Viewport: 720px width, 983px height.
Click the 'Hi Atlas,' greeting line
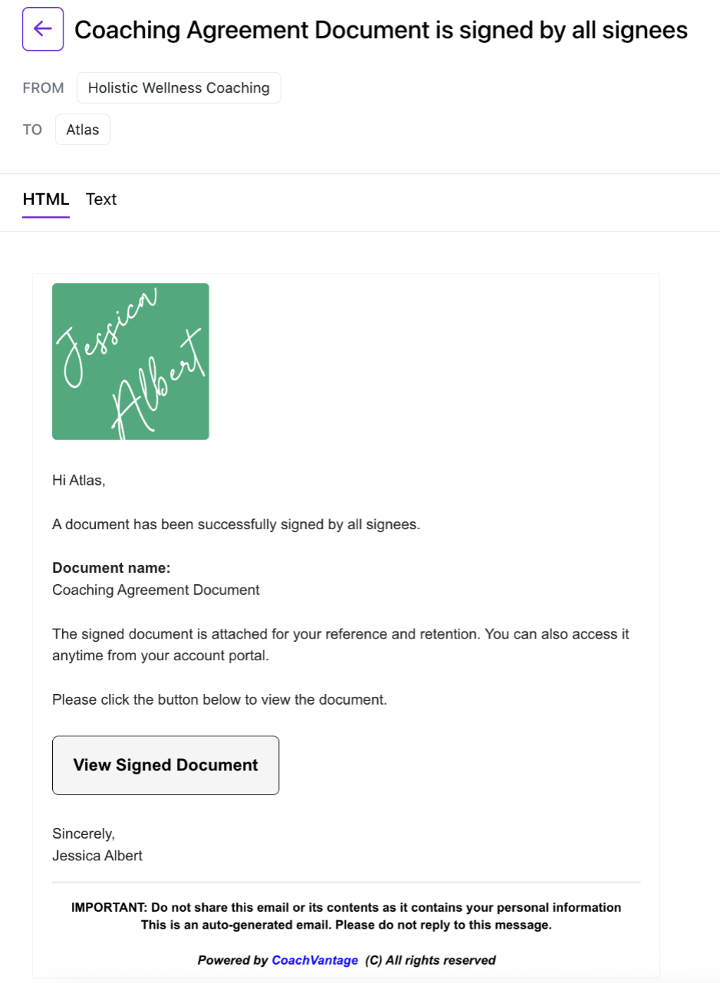(78, 482)
